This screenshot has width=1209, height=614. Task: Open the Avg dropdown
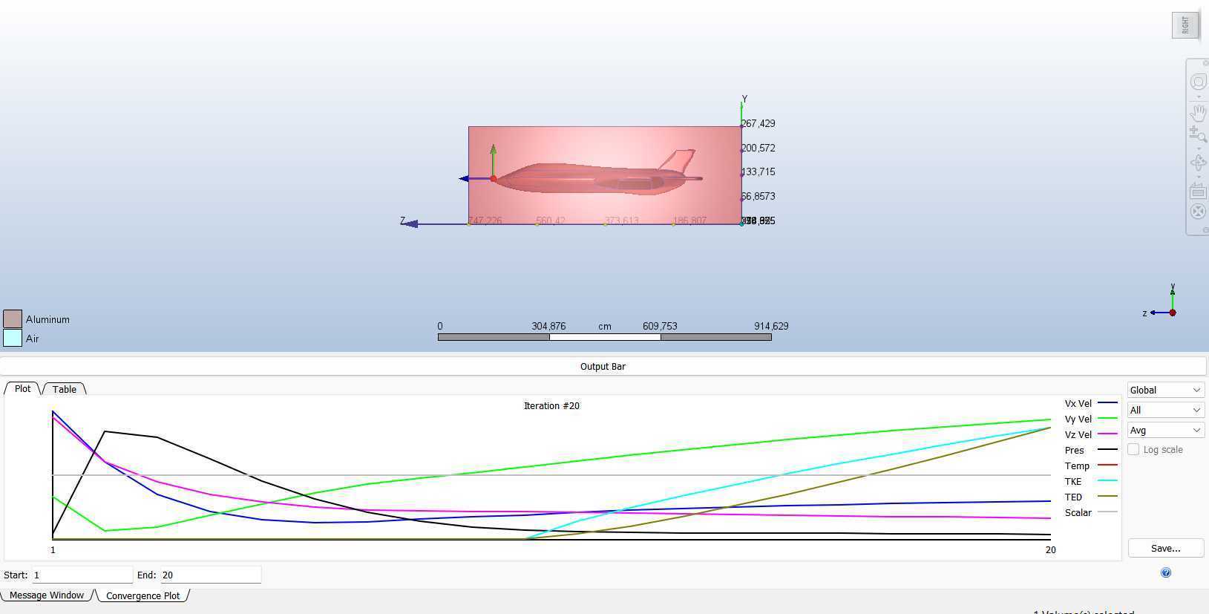coord(1165,430)
